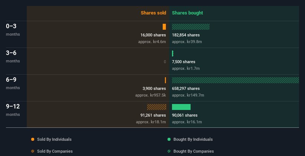Click the orange sold bar for 0–3 months
305x156 pixels.
(x=164, y=27)
